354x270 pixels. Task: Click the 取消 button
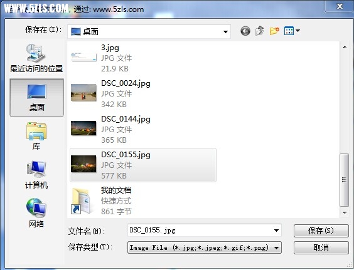[321, 247]
